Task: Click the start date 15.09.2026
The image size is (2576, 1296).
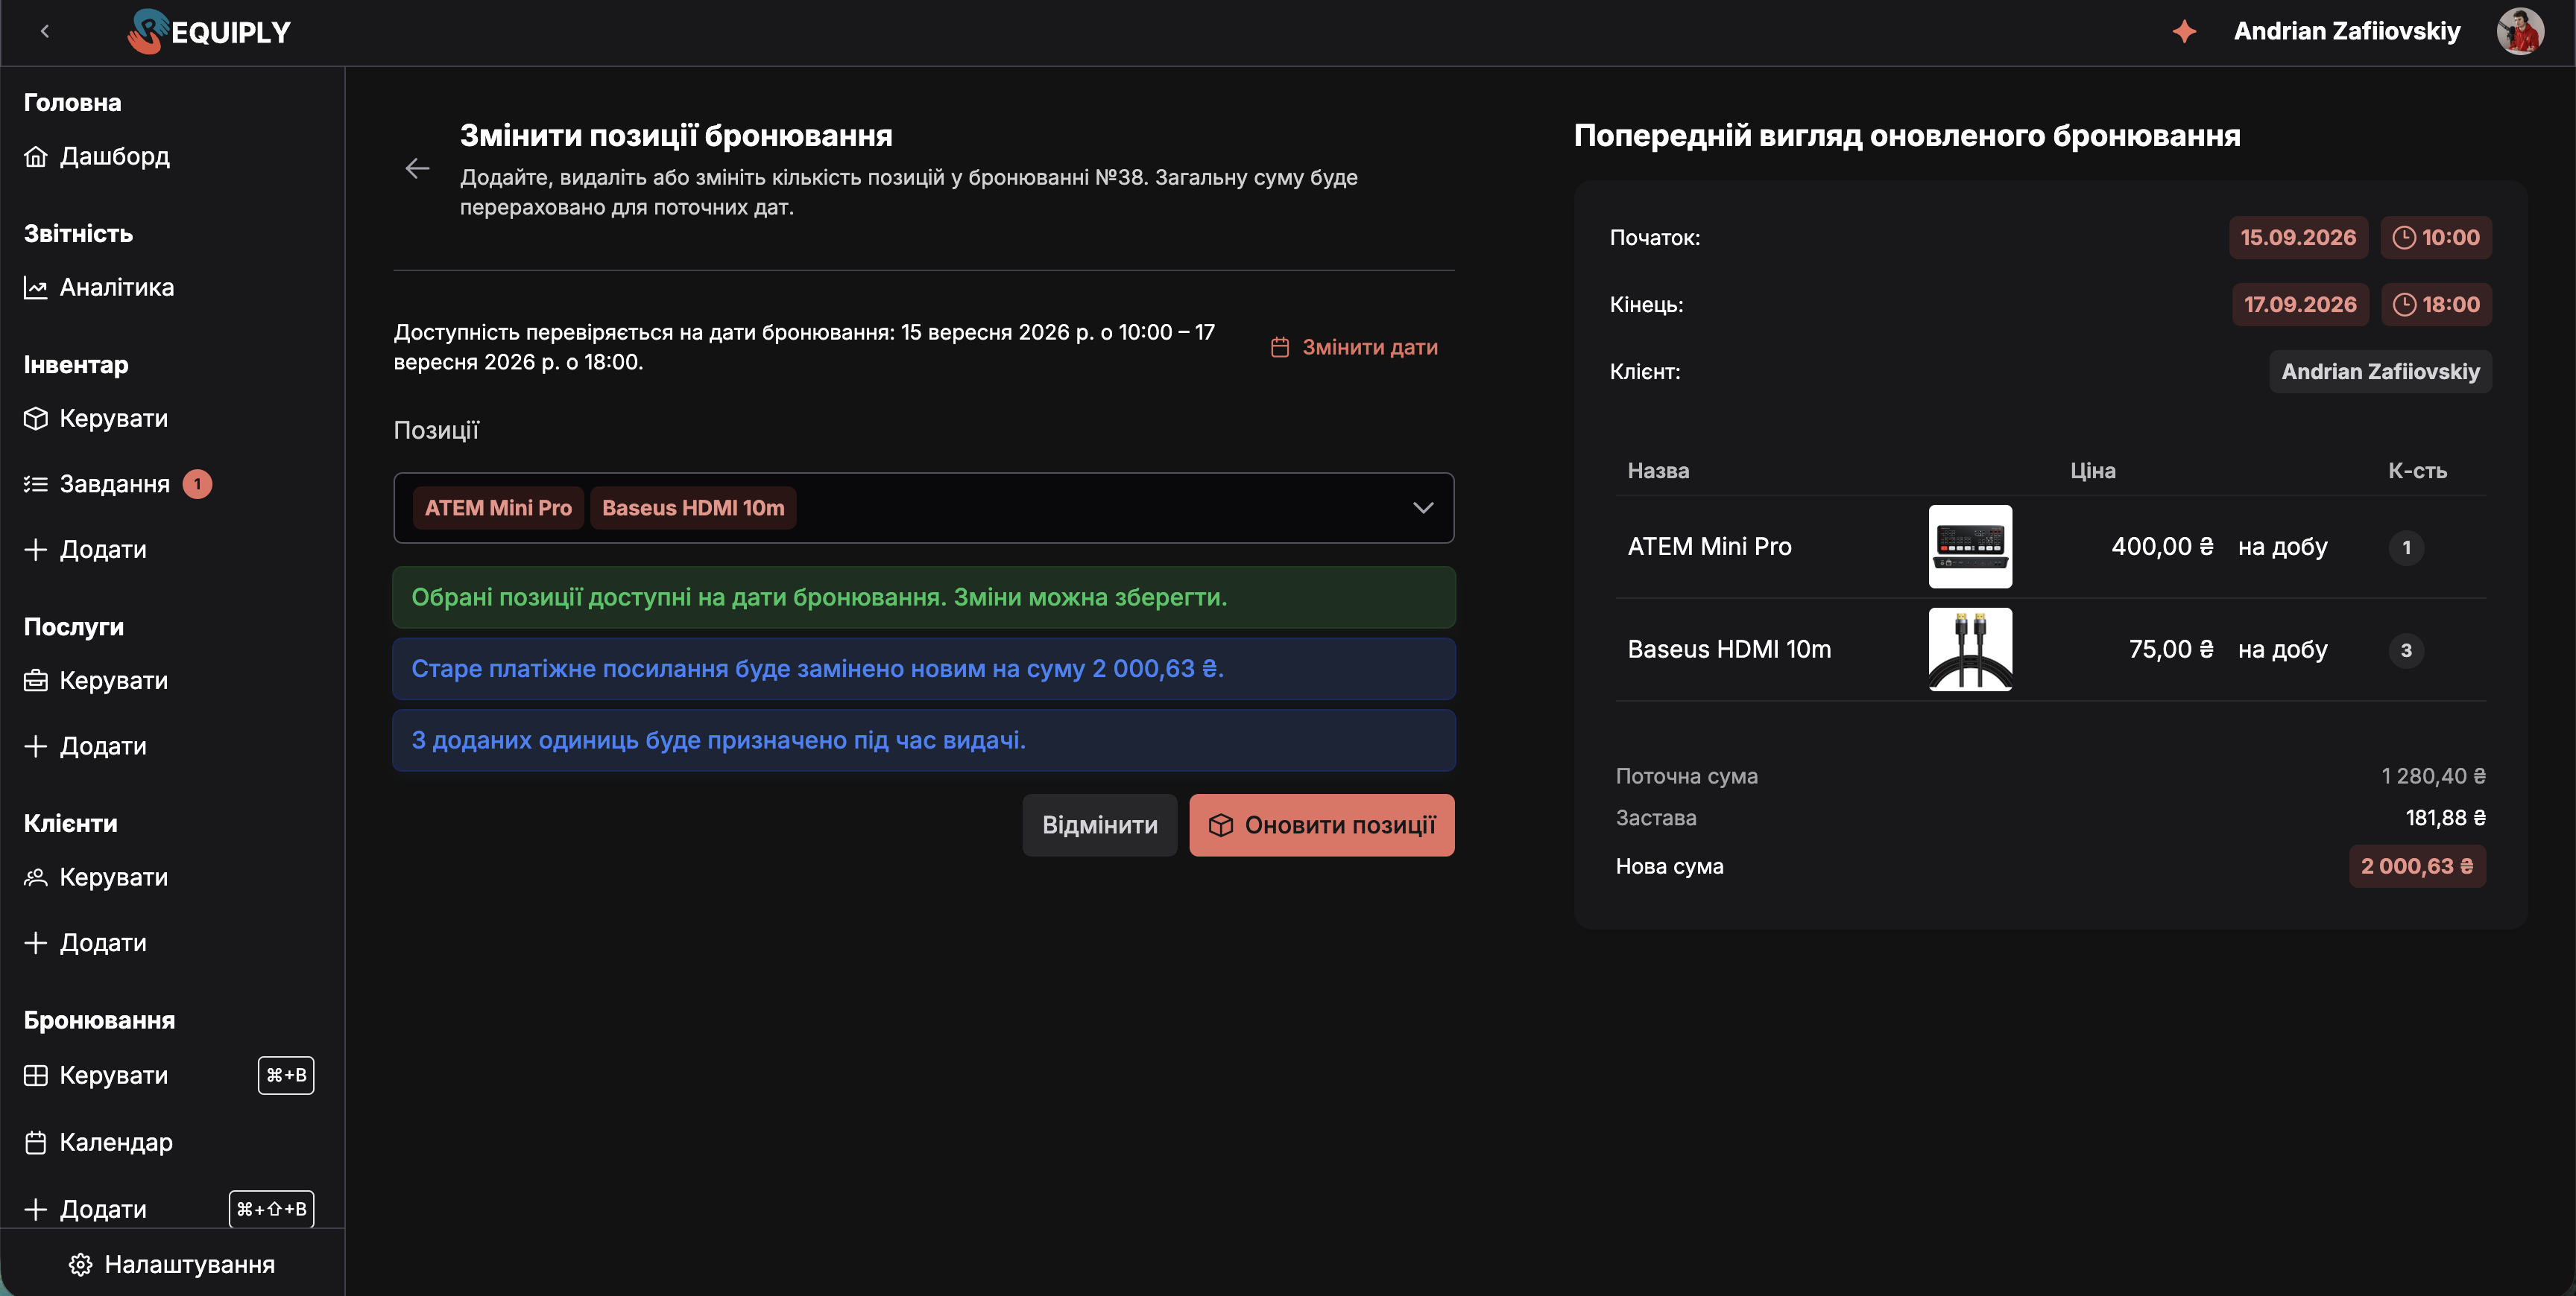Action: click(2298, 238)
